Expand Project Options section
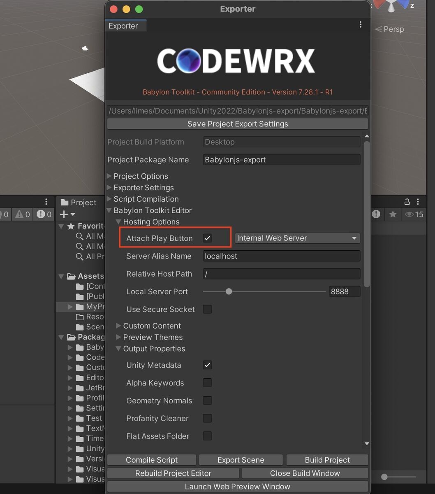The width and height of the screenshot is (435, 494). [109, 176]
